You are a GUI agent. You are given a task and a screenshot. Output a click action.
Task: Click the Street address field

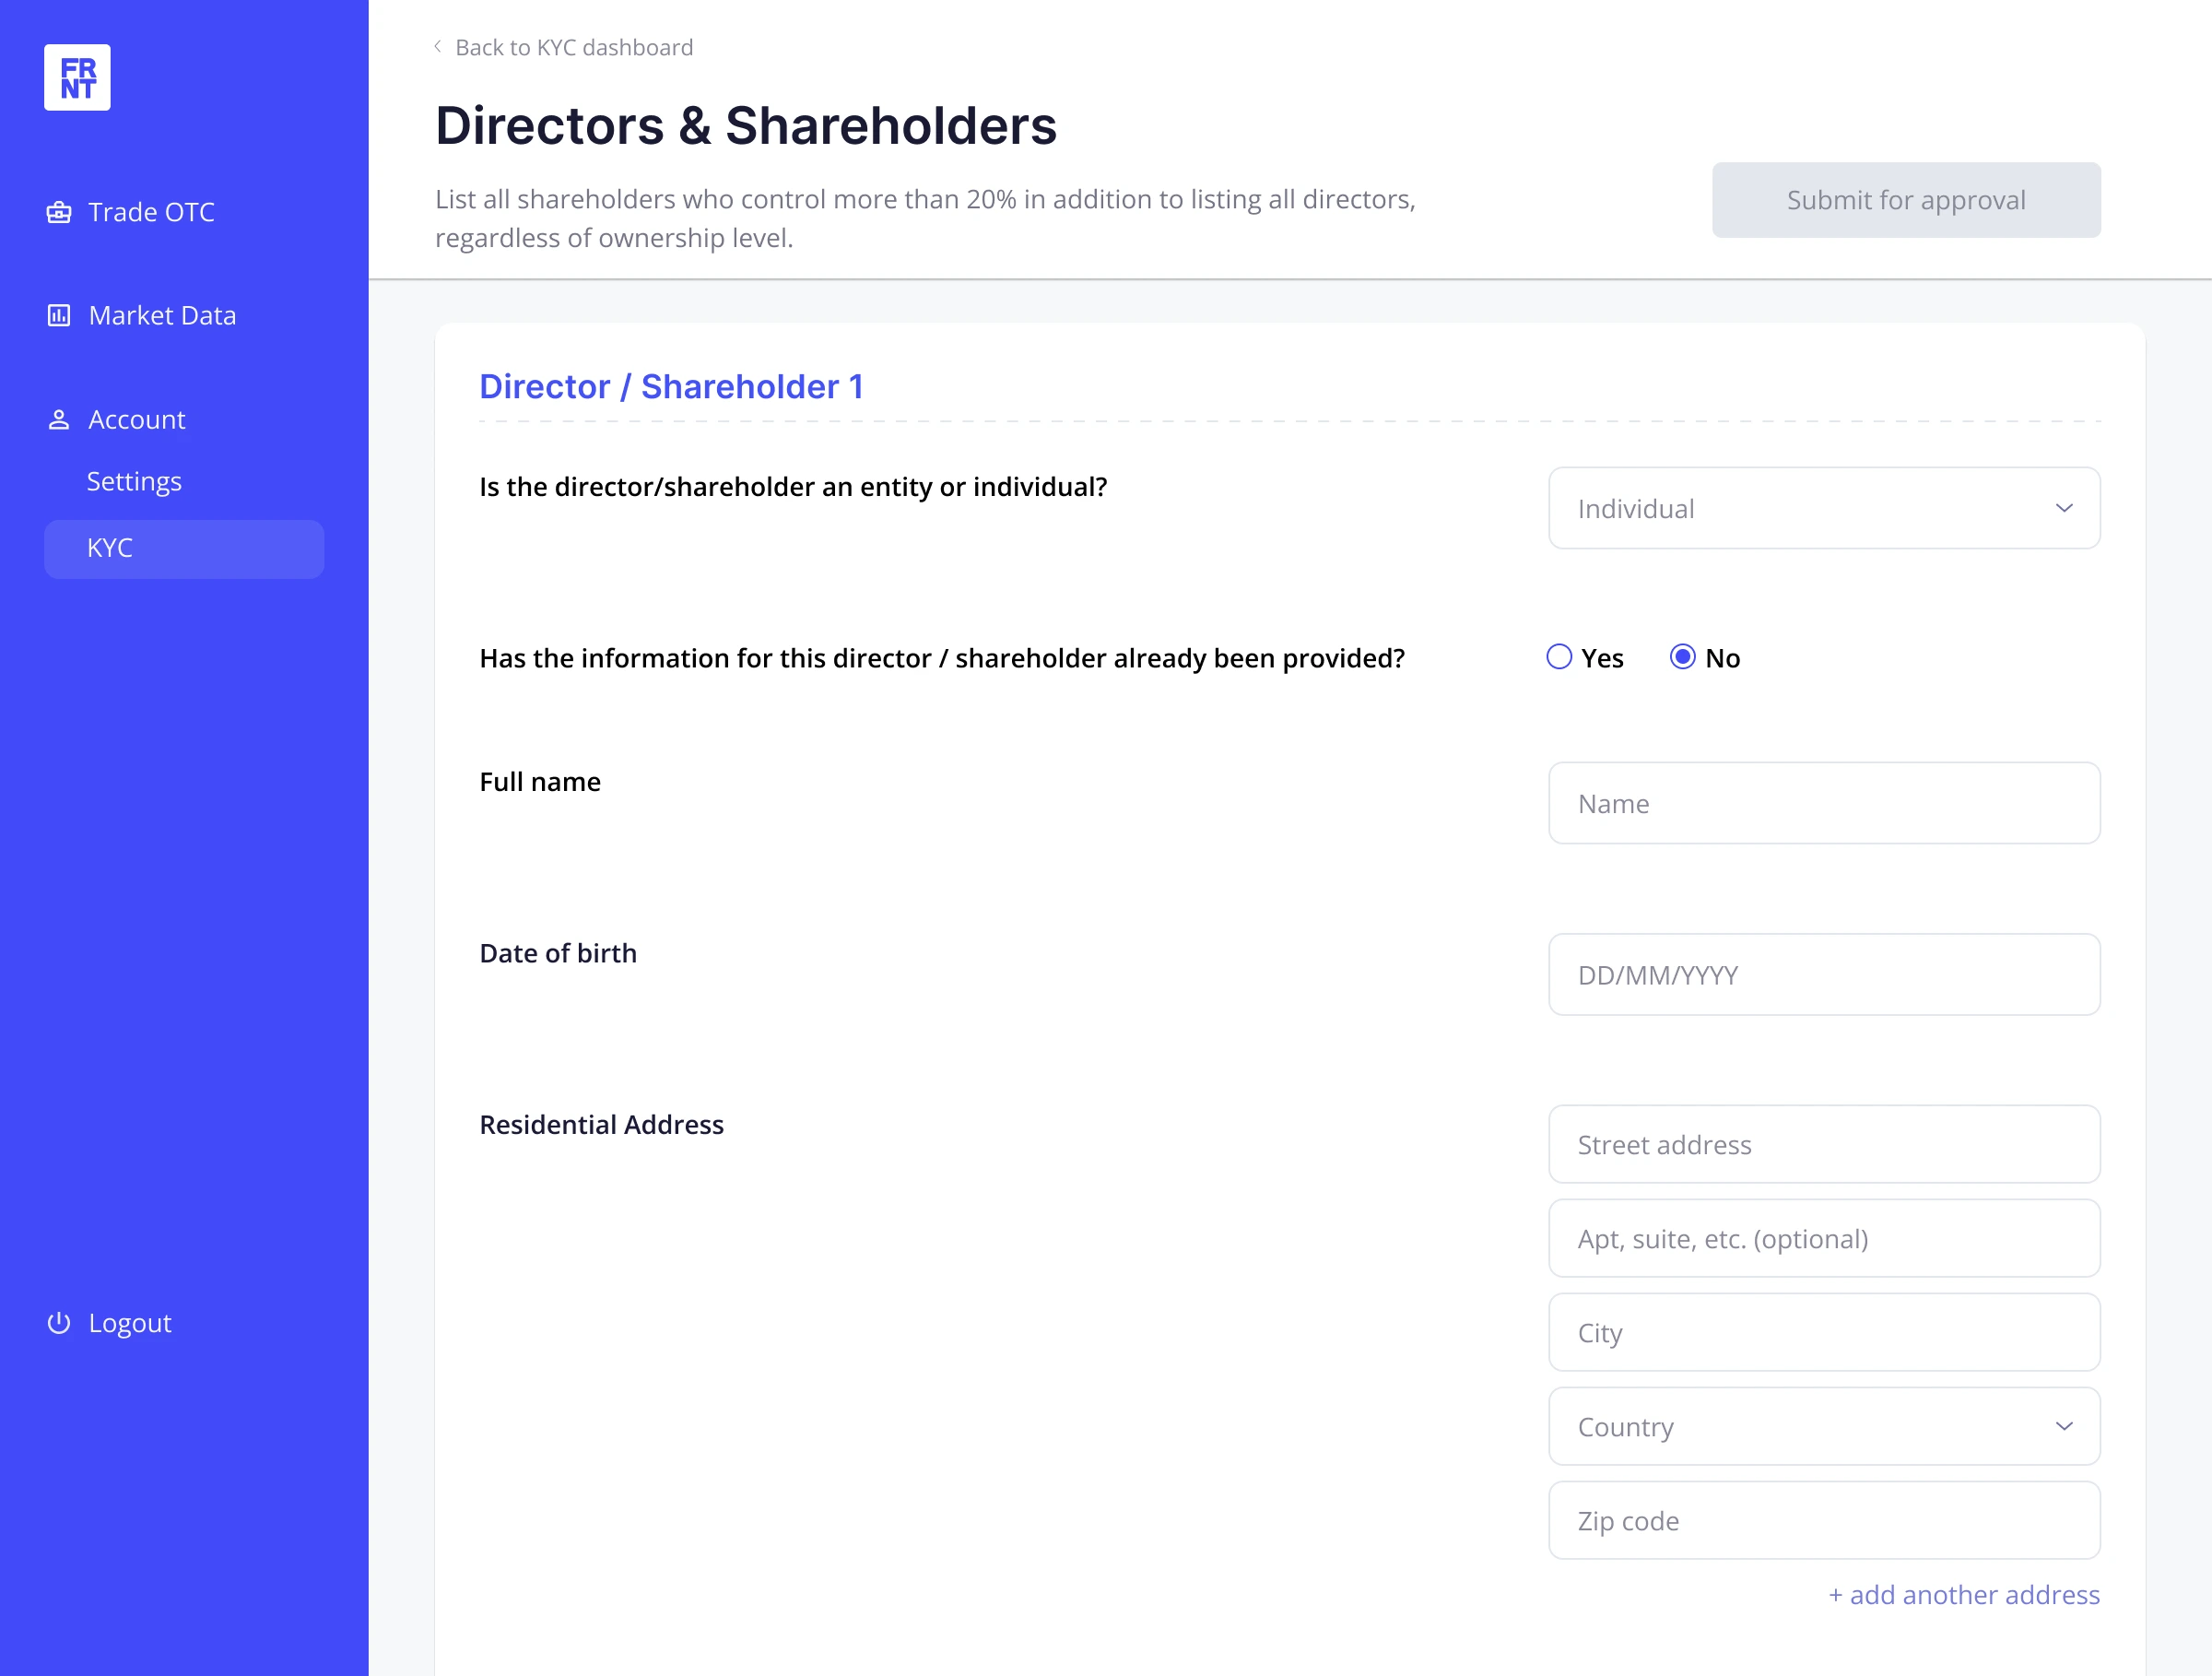(1823, 1144)
